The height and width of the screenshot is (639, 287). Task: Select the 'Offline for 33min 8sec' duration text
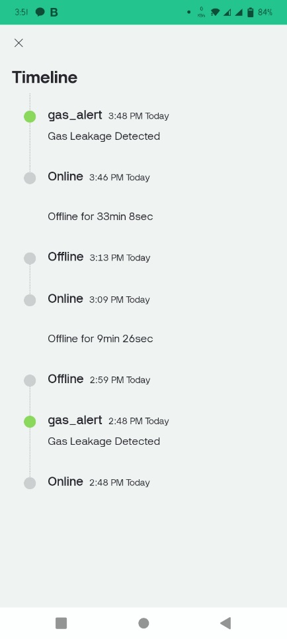coord(101,216)
